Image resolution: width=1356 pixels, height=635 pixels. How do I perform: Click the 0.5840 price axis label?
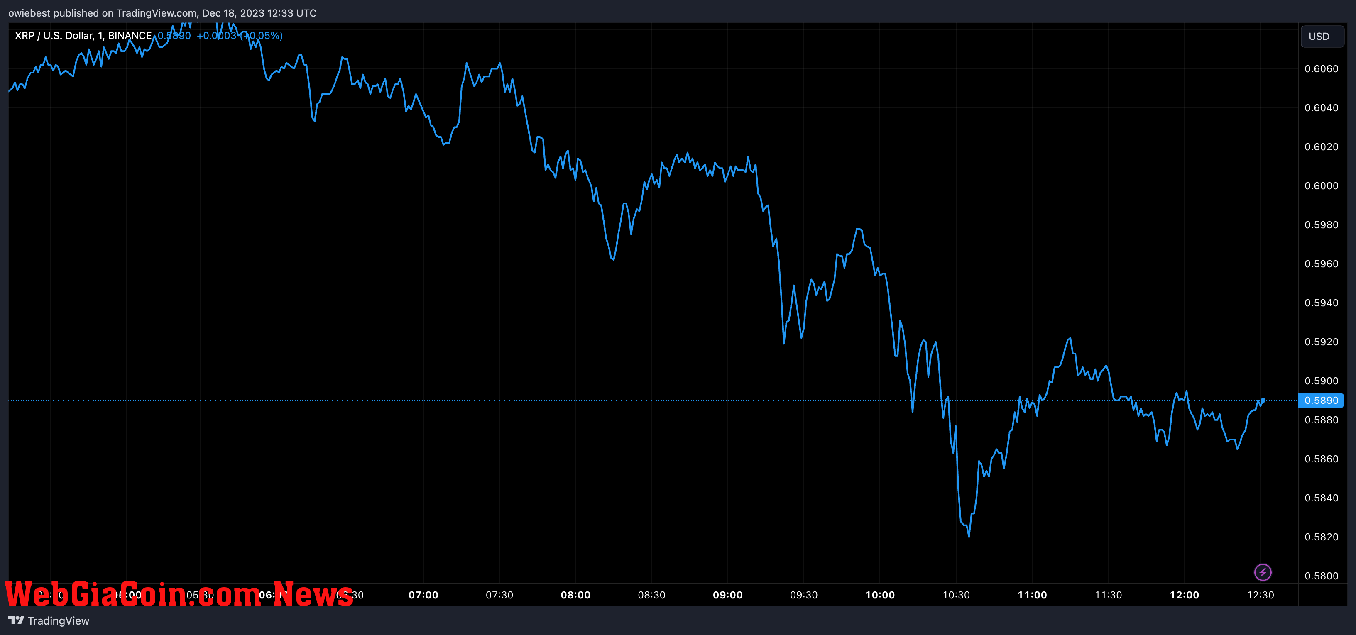(x=1321, y=498)
